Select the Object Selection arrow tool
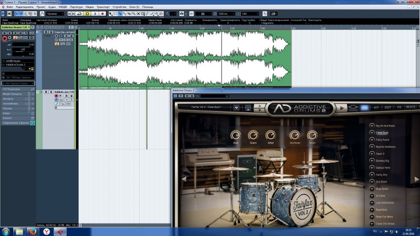420x236 pixels. point(111,14)
